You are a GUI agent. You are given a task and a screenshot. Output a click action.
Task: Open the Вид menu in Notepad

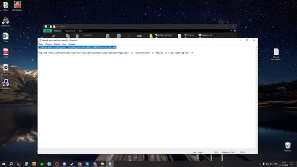click(x=64, y=44)
